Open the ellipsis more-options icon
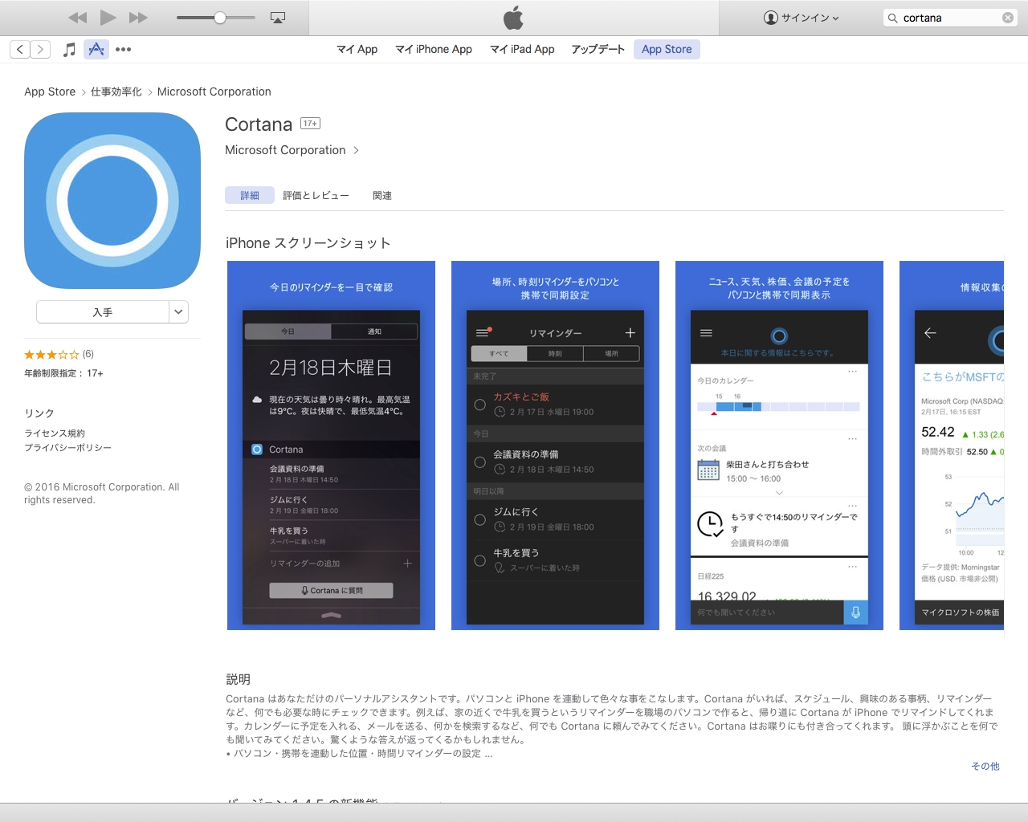 tap(122, 49)
